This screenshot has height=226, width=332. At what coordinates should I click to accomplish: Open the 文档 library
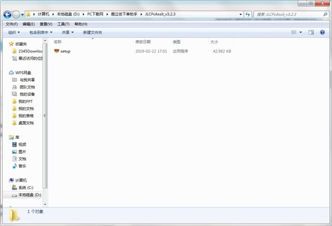point(19,159)
